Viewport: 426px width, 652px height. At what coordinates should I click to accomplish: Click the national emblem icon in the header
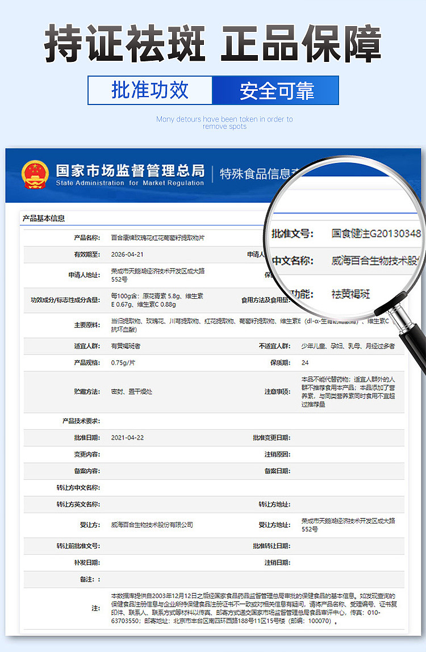(x=35, y=175)
